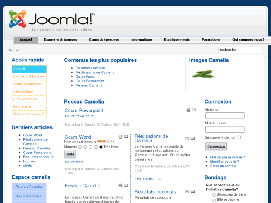Screen dimensions: 271x203
Task: Select the fourth rating radio button
Action: [x=95, y=147]
